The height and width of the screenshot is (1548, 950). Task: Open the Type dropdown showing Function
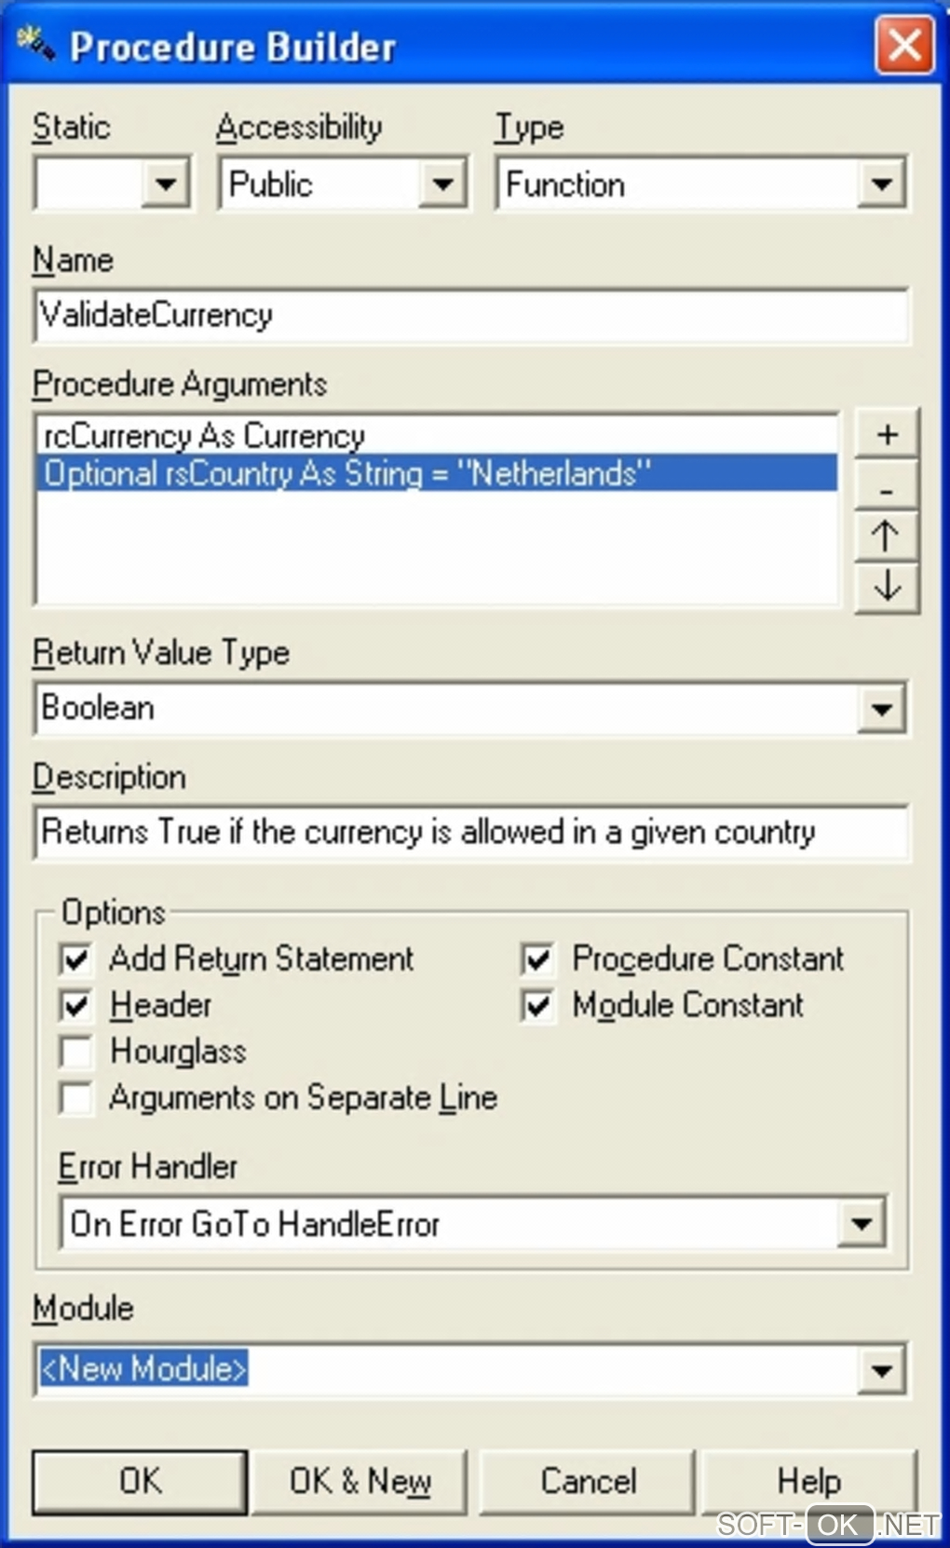pyautogui.click(x=880, y=183)
